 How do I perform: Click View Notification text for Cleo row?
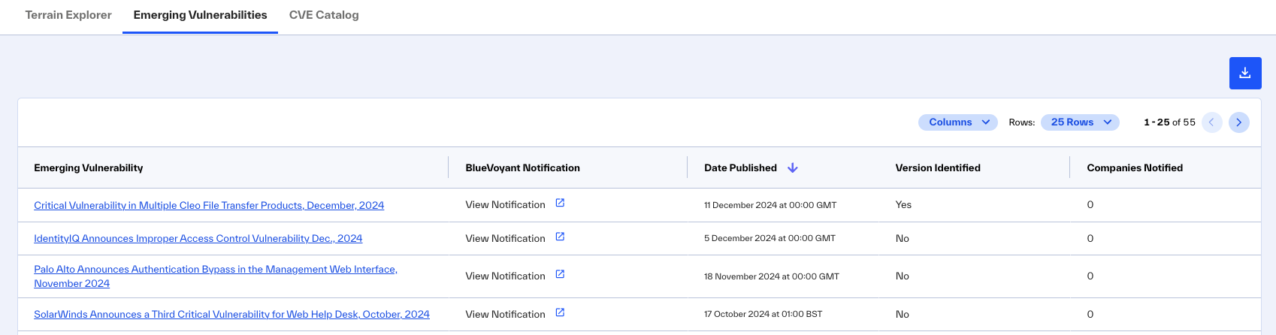pyautogui.click(x=505, y=204)
